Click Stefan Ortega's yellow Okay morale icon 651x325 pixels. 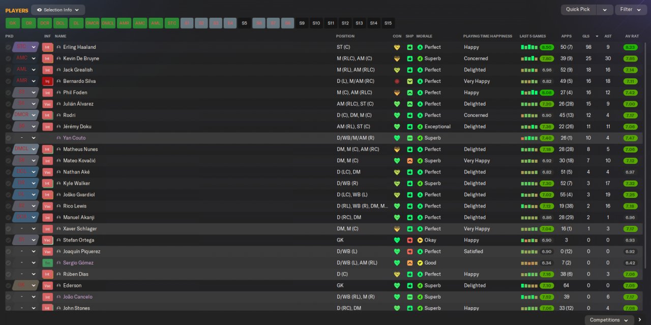click(420, 240)
